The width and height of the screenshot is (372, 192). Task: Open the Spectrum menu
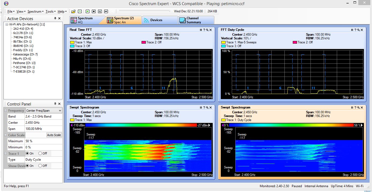point(35,12)
